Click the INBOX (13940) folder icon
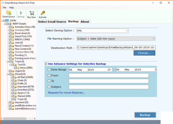173x124 pixels. 12,39
